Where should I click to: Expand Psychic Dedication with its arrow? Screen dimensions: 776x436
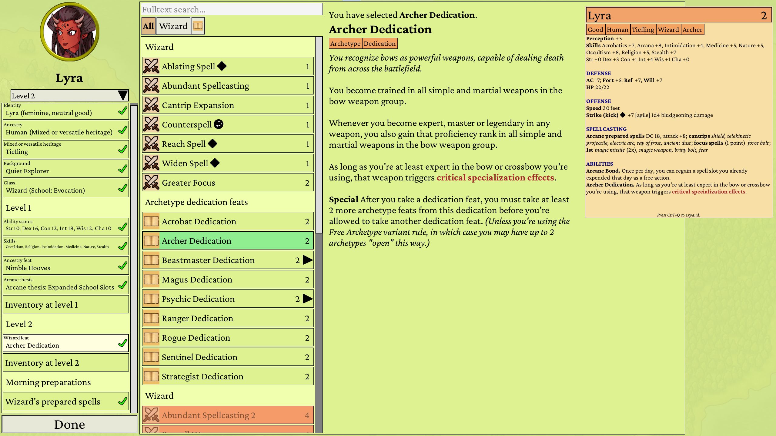307,299
